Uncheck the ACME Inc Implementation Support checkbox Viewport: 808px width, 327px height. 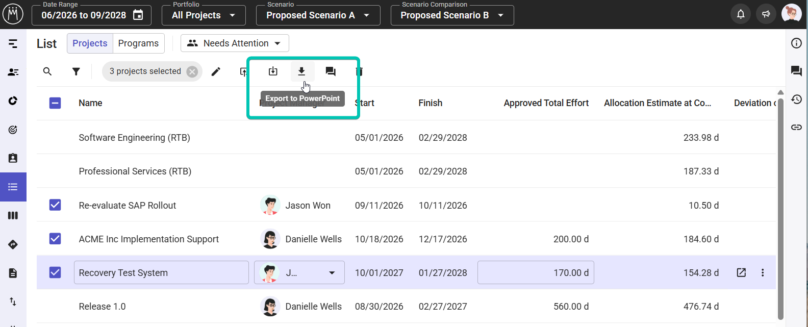(55, 239)
